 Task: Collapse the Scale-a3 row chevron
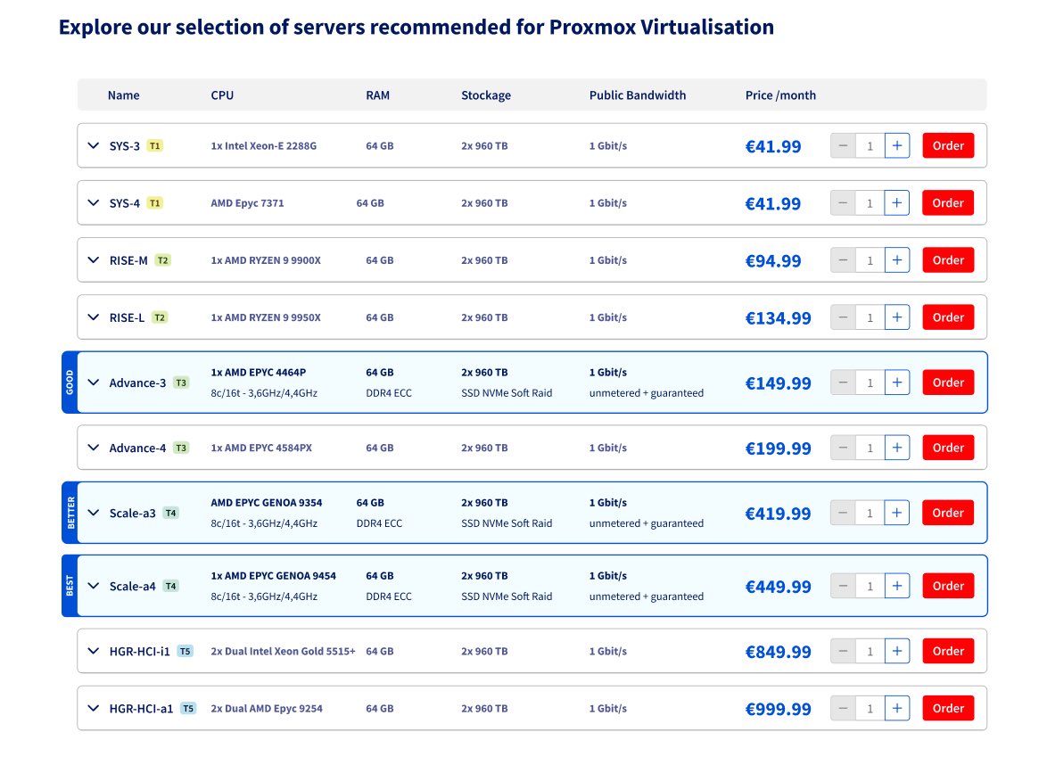[x=94, y=513]
